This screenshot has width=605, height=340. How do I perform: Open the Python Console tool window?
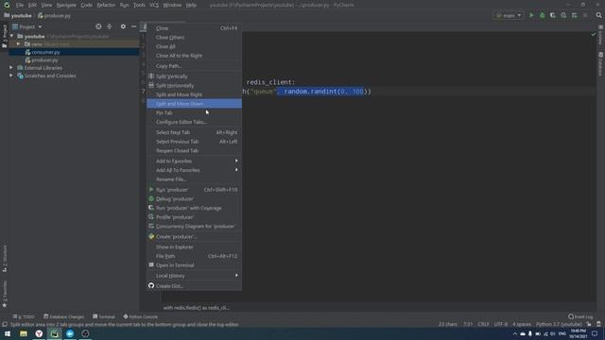pyautogui.click(x=141, y=316)
